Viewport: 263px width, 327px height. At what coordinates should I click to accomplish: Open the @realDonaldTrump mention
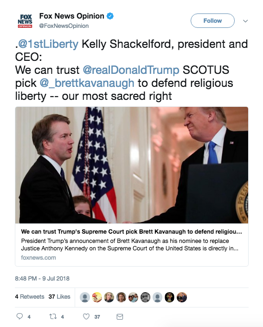131,70
